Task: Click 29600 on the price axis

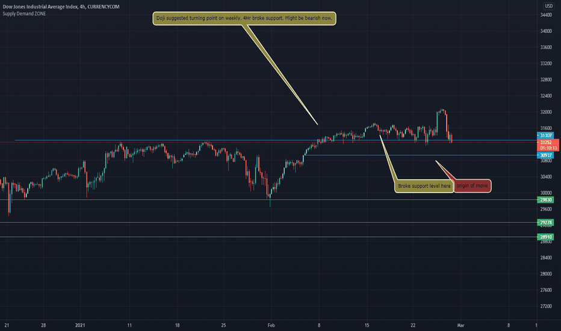Action: pyautogui.click(x=545, y=209)
